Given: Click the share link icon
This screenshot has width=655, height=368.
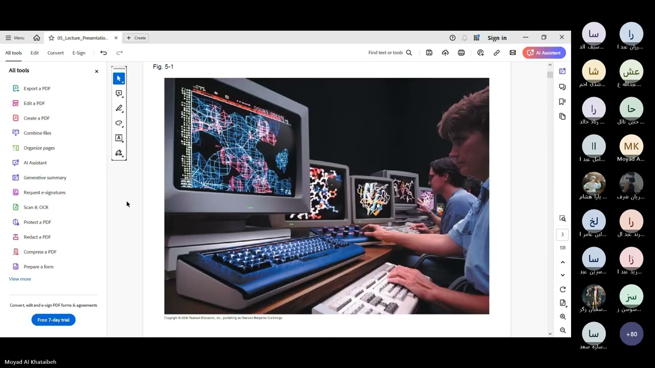Looking at the screenshot, I should coord(496,53).
